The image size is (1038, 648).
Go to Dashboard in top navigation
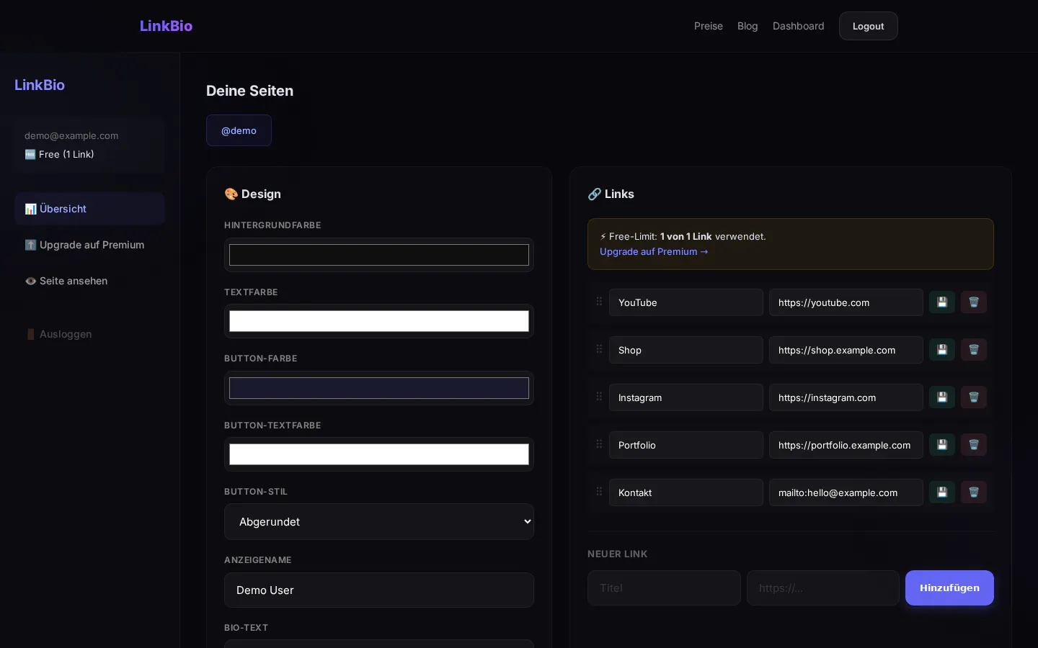(799, 26)
